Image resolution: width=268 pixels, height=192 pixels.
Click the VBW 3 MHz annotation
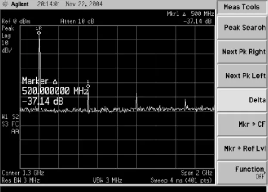[x=108, y=180]
